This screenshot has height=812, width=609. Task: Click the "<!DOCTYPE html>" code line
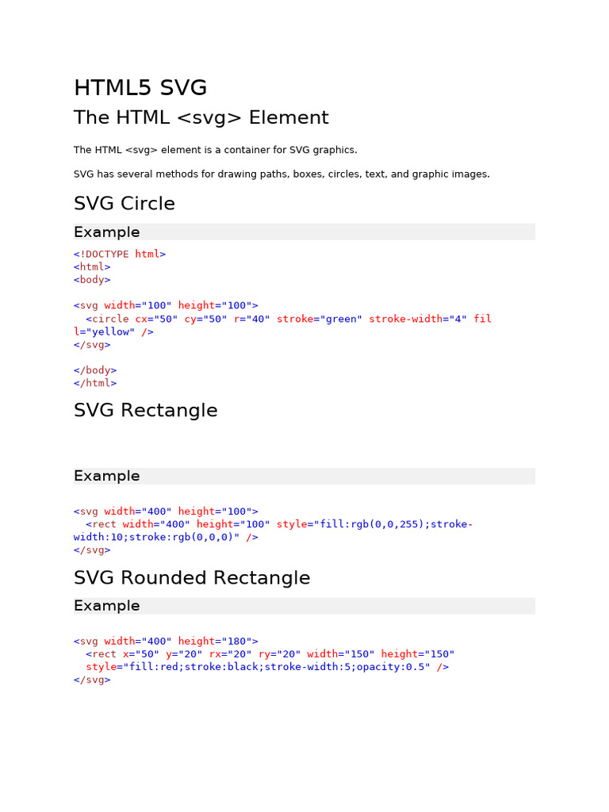point(120,254)
